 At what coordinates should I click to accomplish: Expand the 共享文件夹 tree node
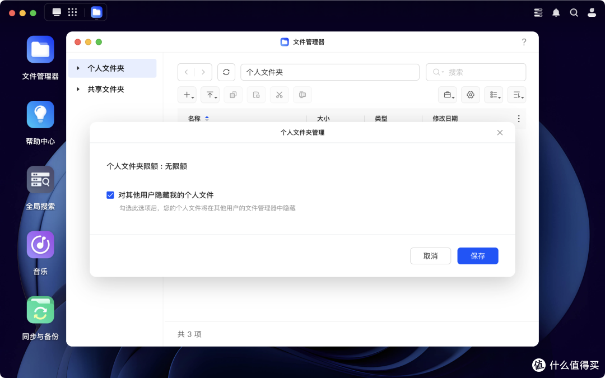(78, 90)
